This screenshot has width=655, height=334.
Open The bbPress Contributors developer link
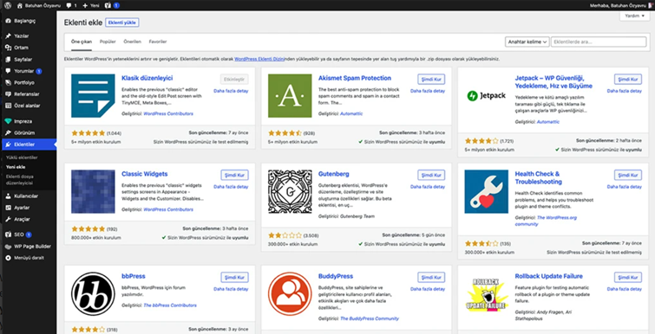(170, 305)
